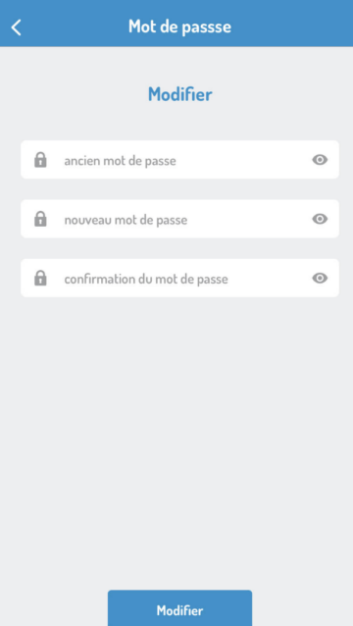Click the lock icon beside nouveau mot de passe
This screenshot has height=626, width=353.
(x=40, y=219)
